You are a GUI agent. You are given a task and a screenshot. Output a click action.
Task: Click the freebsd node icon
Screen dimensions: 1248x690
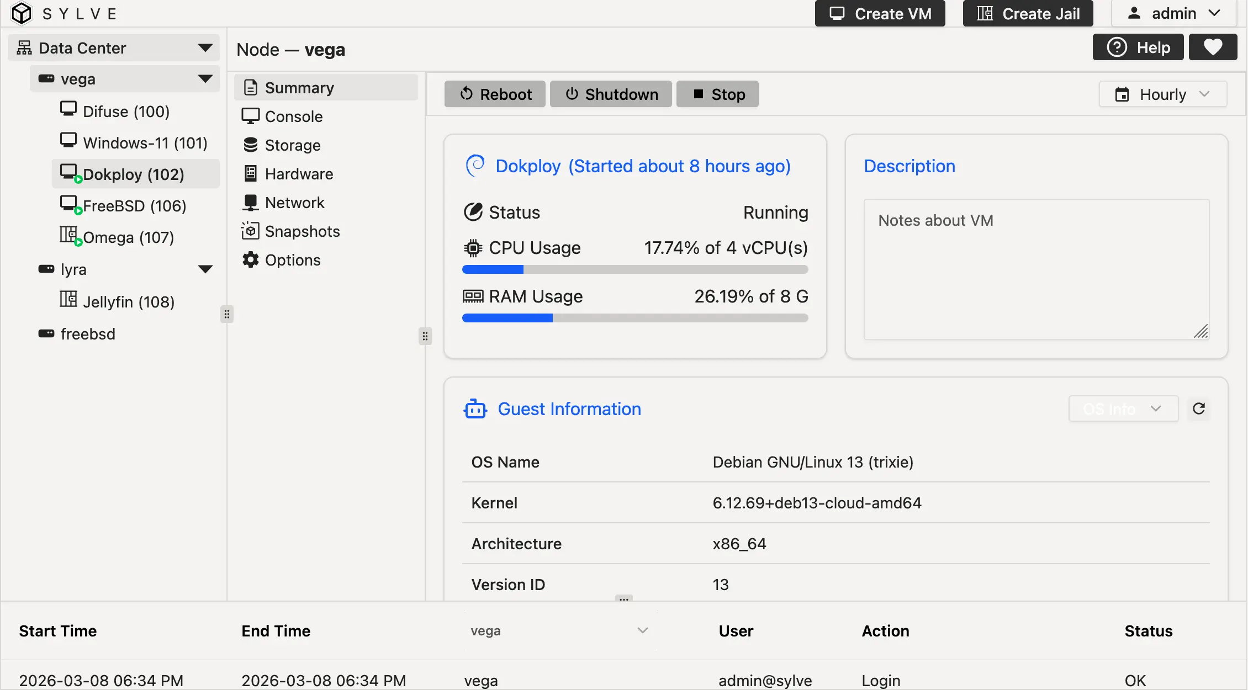point(46,333)
